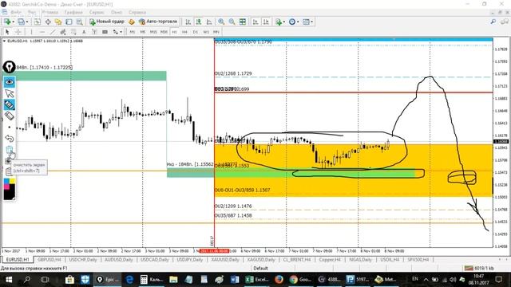Viewport: 511px width, 287px height.
Task: Open search magnifier at toolbar right
Action: point(493,22)
